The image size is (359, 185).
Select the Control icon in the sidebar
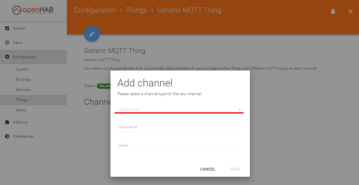click(7, 28)
